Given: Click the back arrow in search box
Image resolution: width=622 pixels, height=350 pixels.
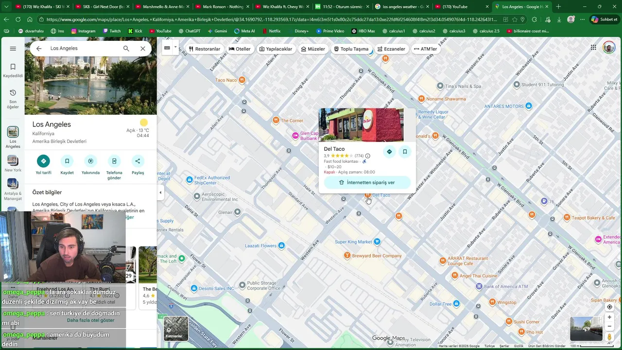Looking at the screenshot, I should (39, 49).
